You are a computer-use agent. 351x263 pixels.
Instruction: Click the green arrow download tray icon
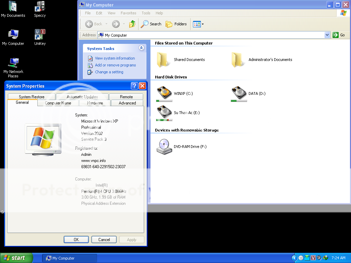(307, 258)
